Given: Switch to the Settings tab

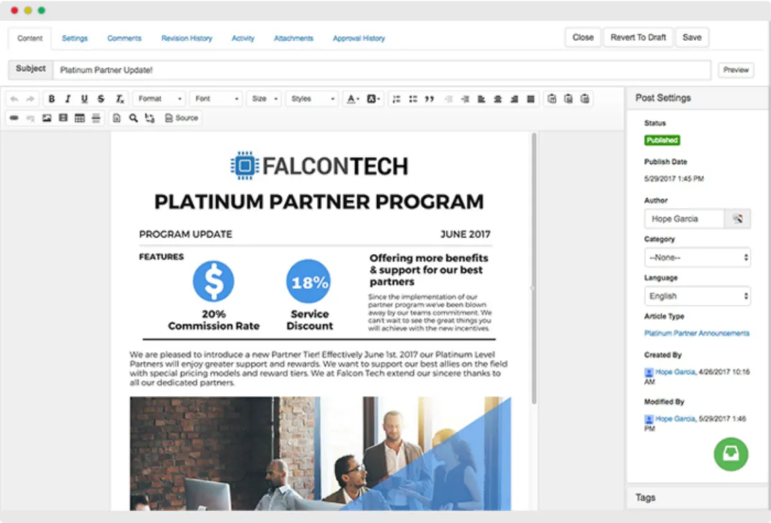Looking at the screenshot, I should click(75, 39).
